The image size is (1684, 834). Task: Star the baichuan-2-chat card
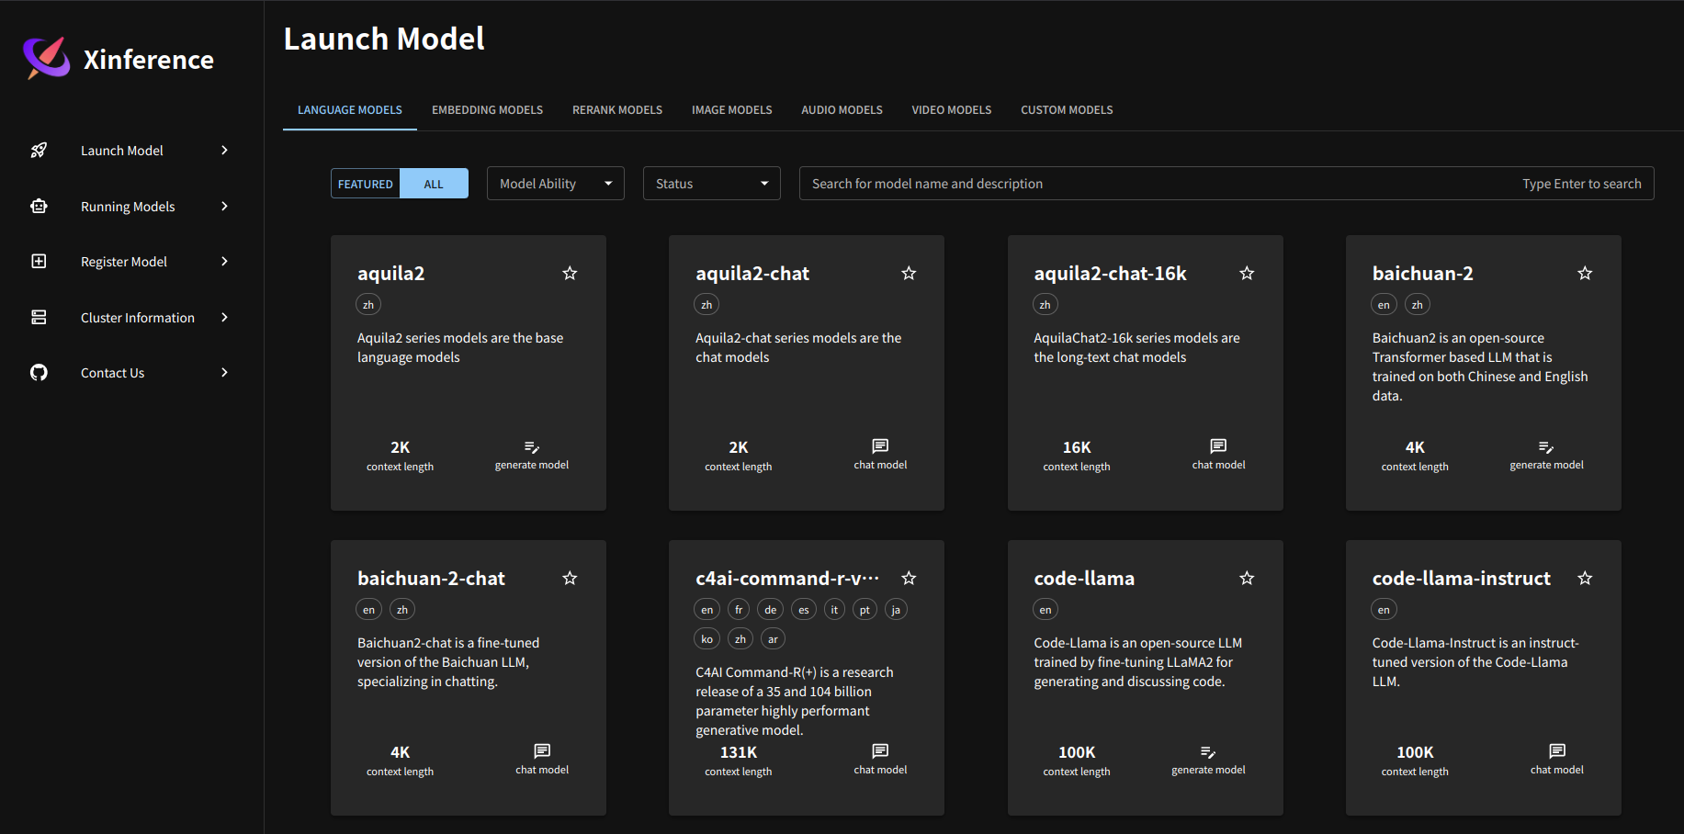(570, 578)
